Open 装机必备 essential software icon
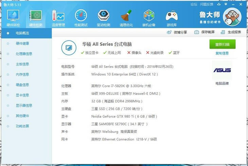The image size is (248, 166). [149, 18]
